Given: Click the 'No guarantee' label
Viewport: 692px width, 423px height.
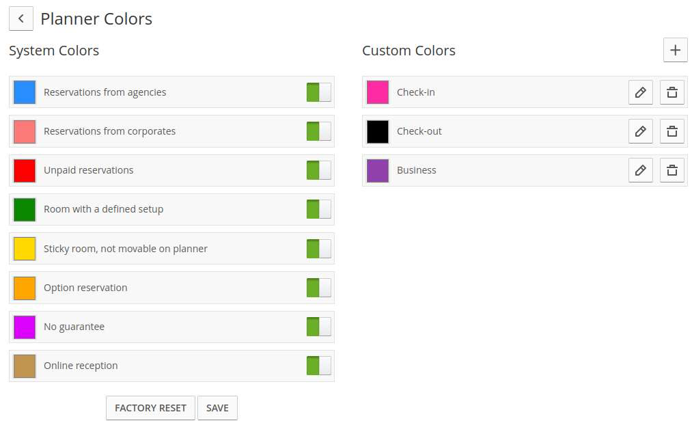Looking at the screenshot, I should (x=74, y=326).
